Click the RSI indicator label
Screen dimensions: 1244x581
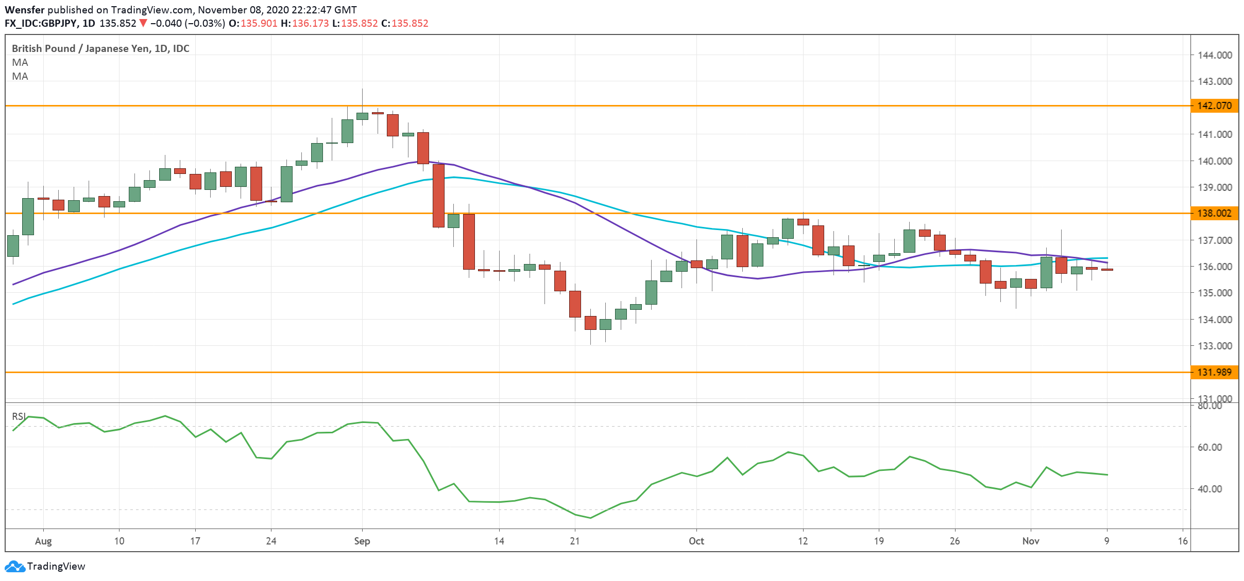[19, 416]
